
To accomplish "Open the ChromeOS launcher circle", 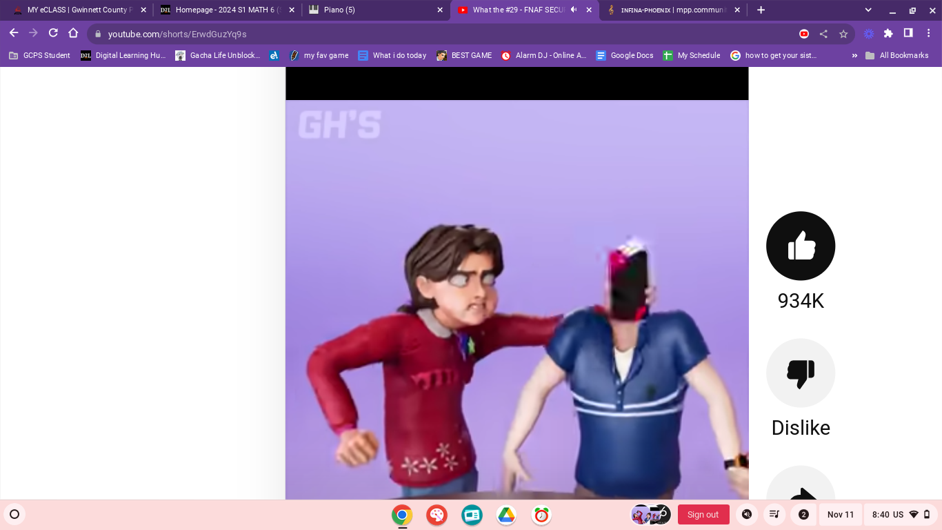I will click(x=14, y=514).
